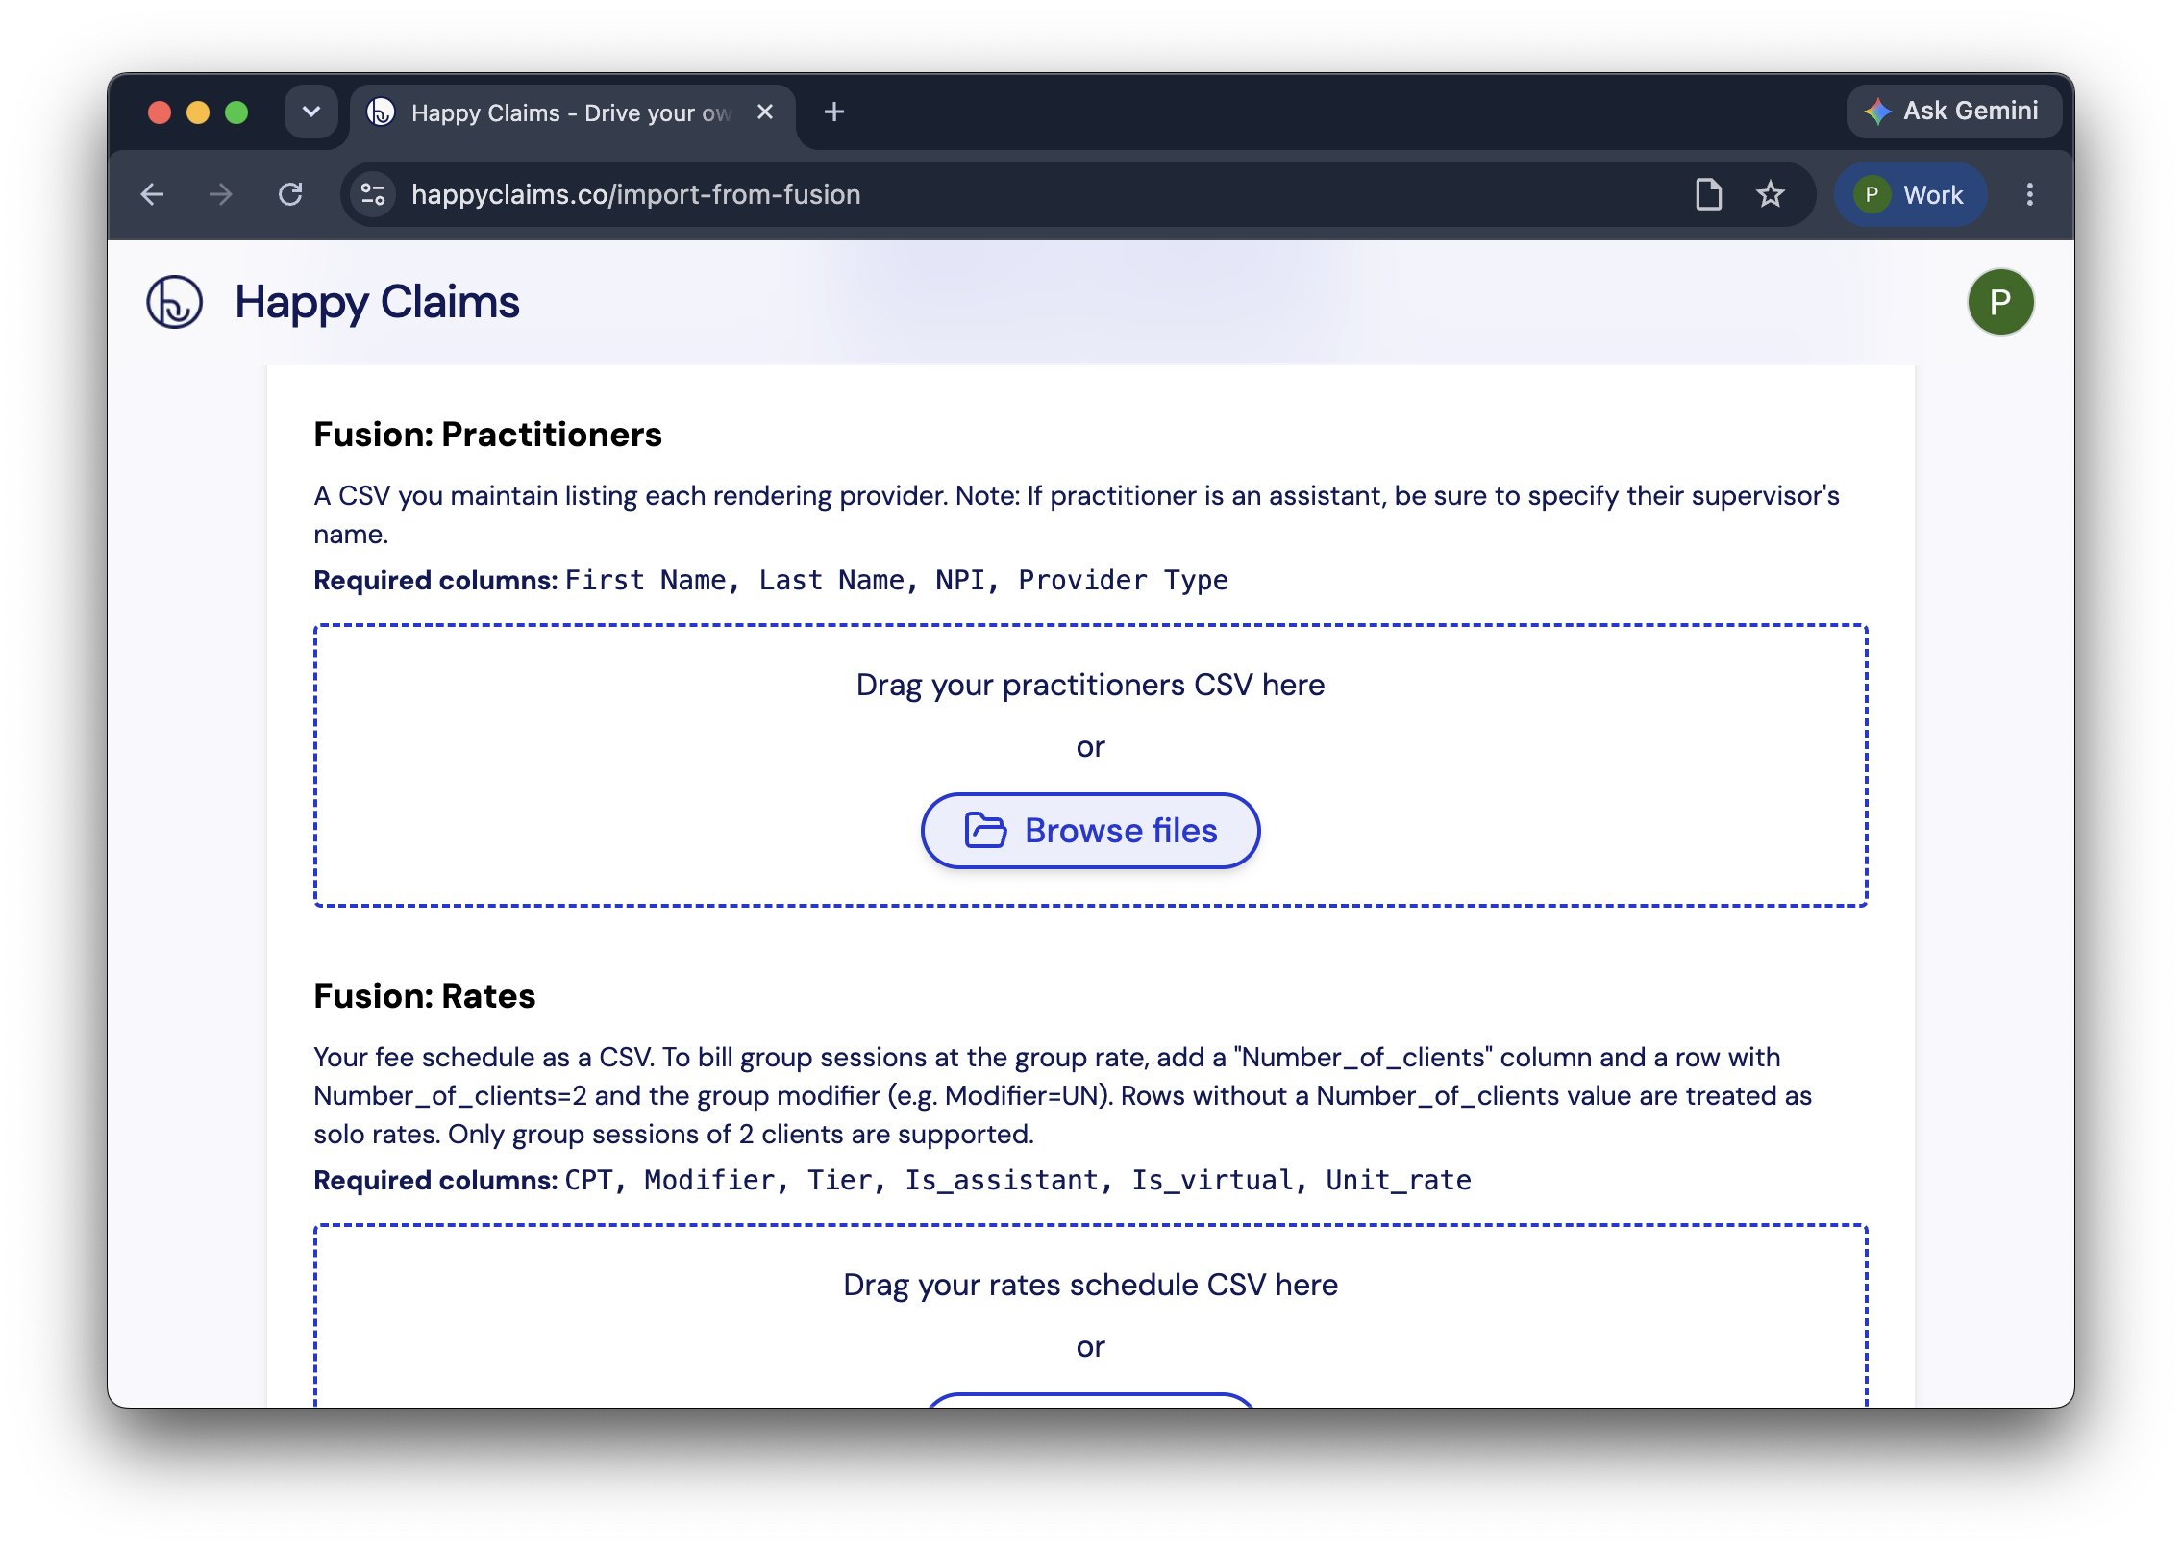Close the Happy Claims tab
2182x1550 pixels.
coord(765,112)
